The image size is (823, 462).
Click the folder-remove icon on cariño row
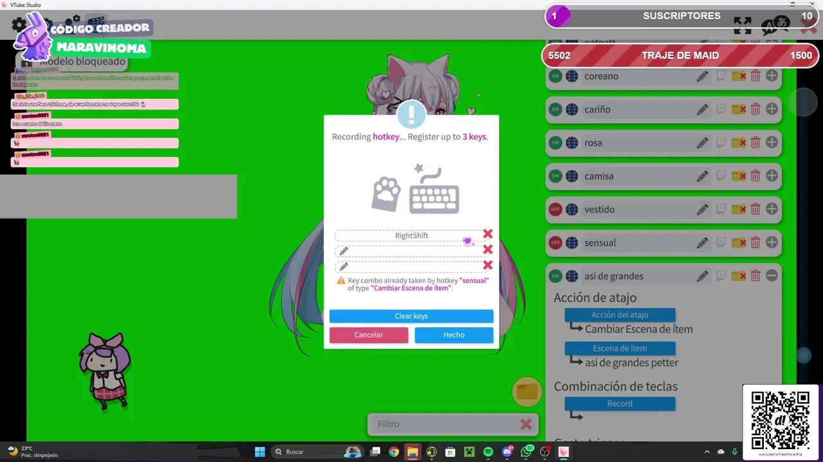pos(739,110)
